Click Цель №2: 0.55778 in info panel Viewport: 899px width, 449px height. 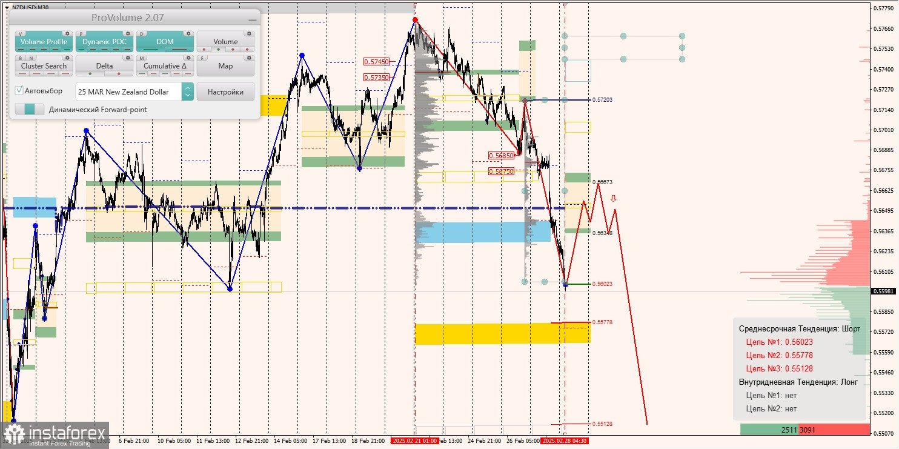(x=779, y=355)
